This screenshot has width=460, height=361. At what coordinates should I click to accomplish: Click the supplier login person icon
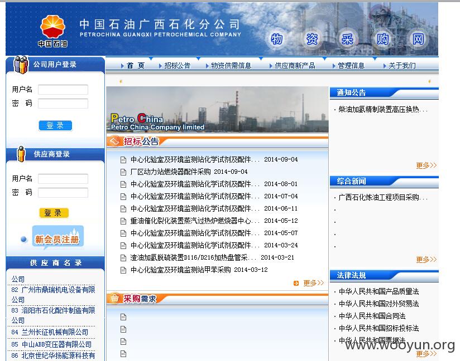(21, 154)
